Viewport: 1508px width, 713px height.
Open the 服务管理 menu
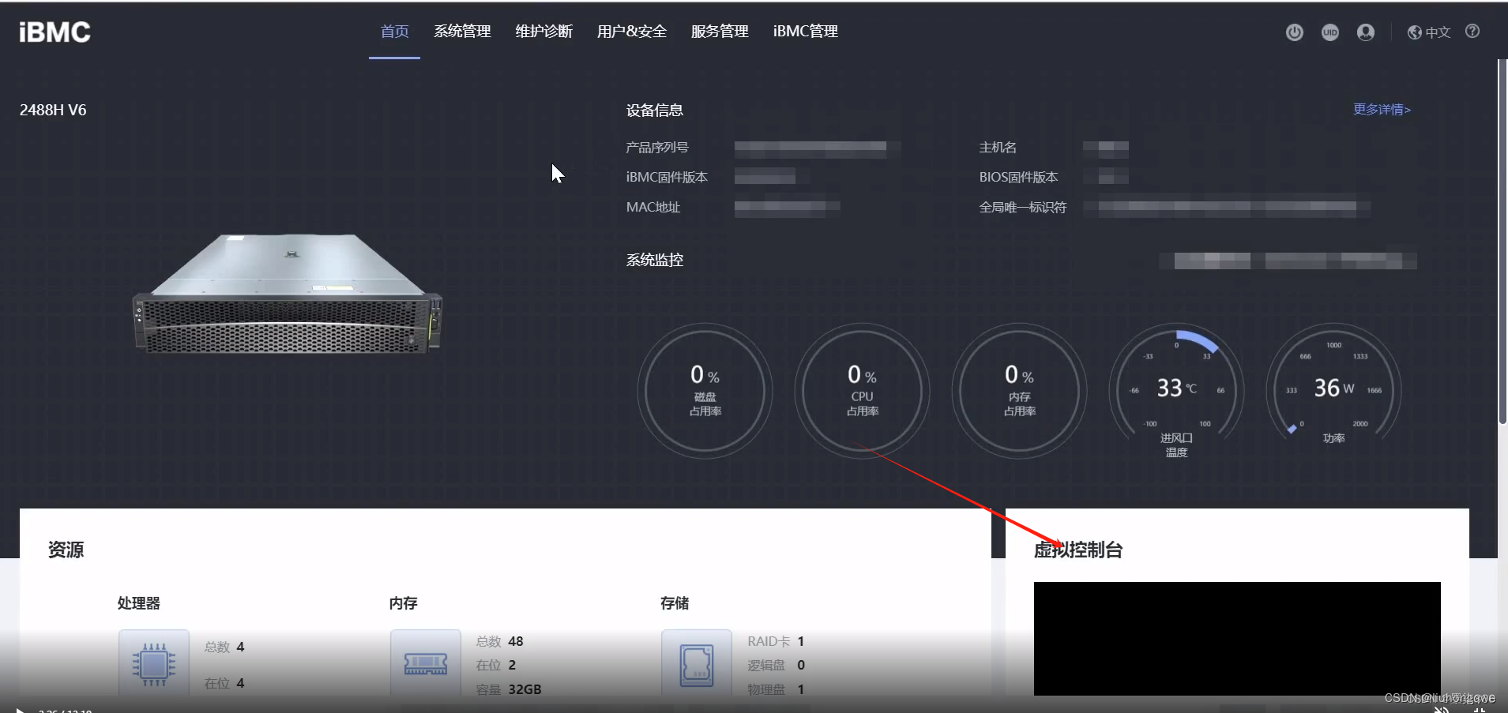pos(720,32)
